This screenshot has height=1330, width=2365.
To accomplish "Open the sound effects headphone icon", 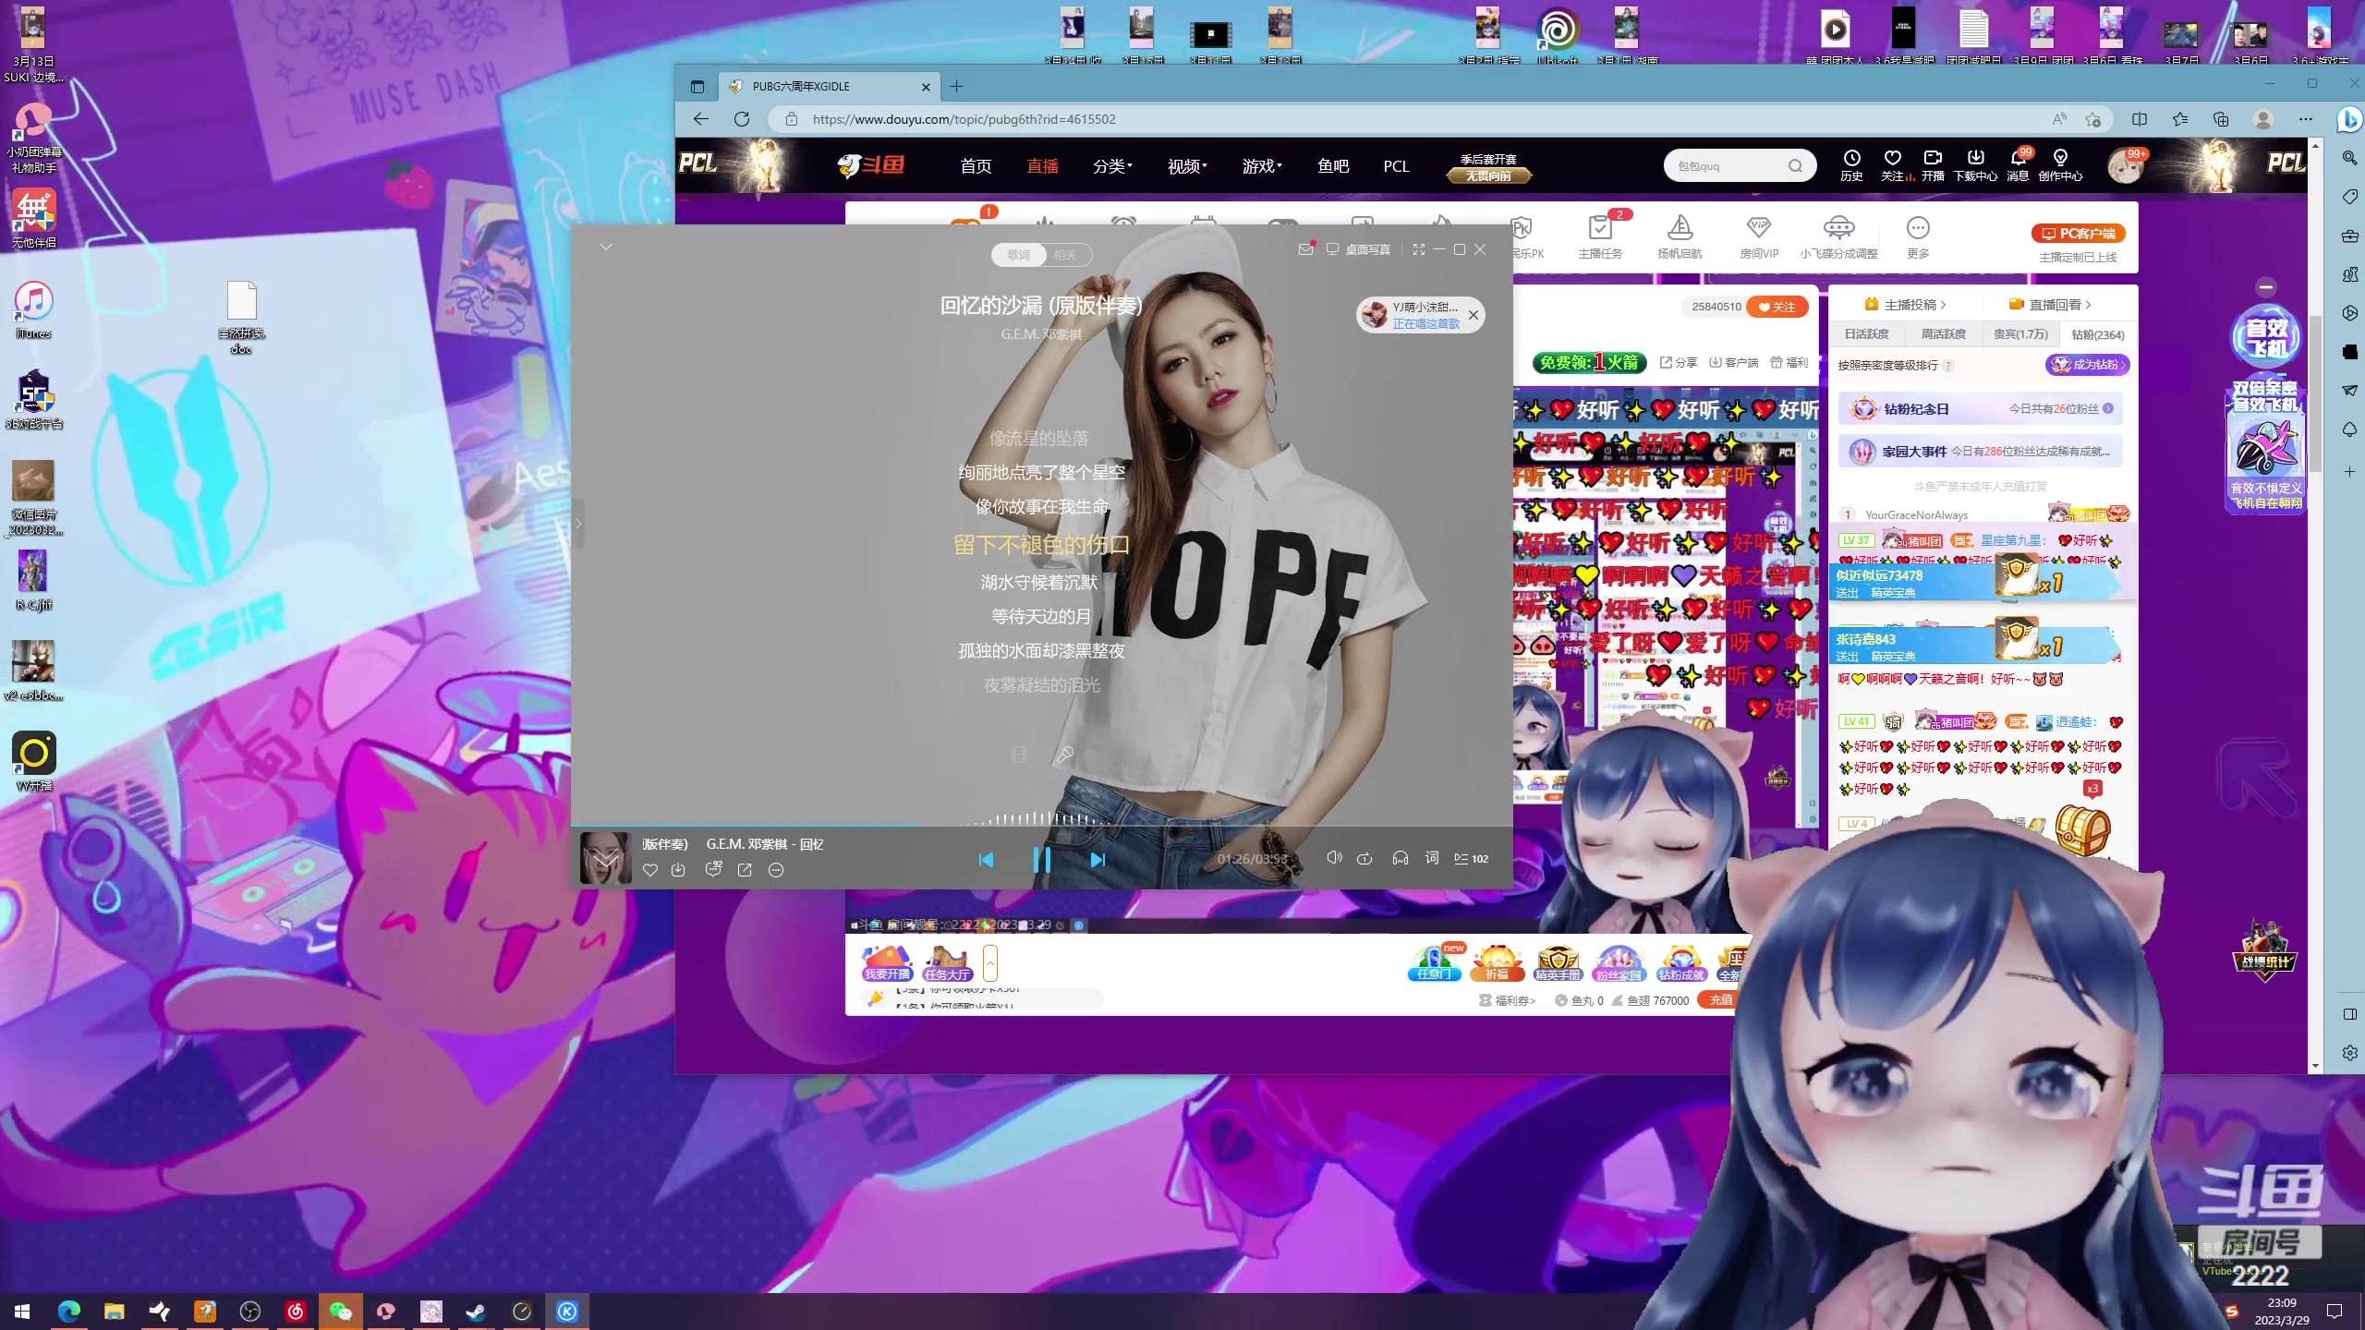I will click(1400, 858).
